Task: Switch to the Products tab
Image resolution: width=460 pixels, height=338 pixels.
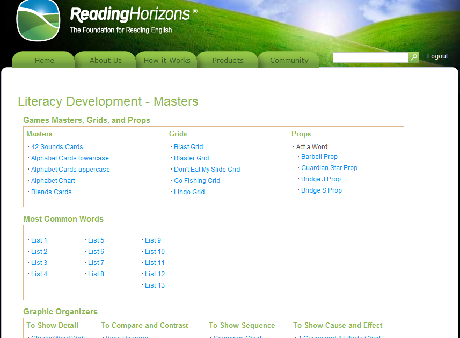Action: click(227, 60)
